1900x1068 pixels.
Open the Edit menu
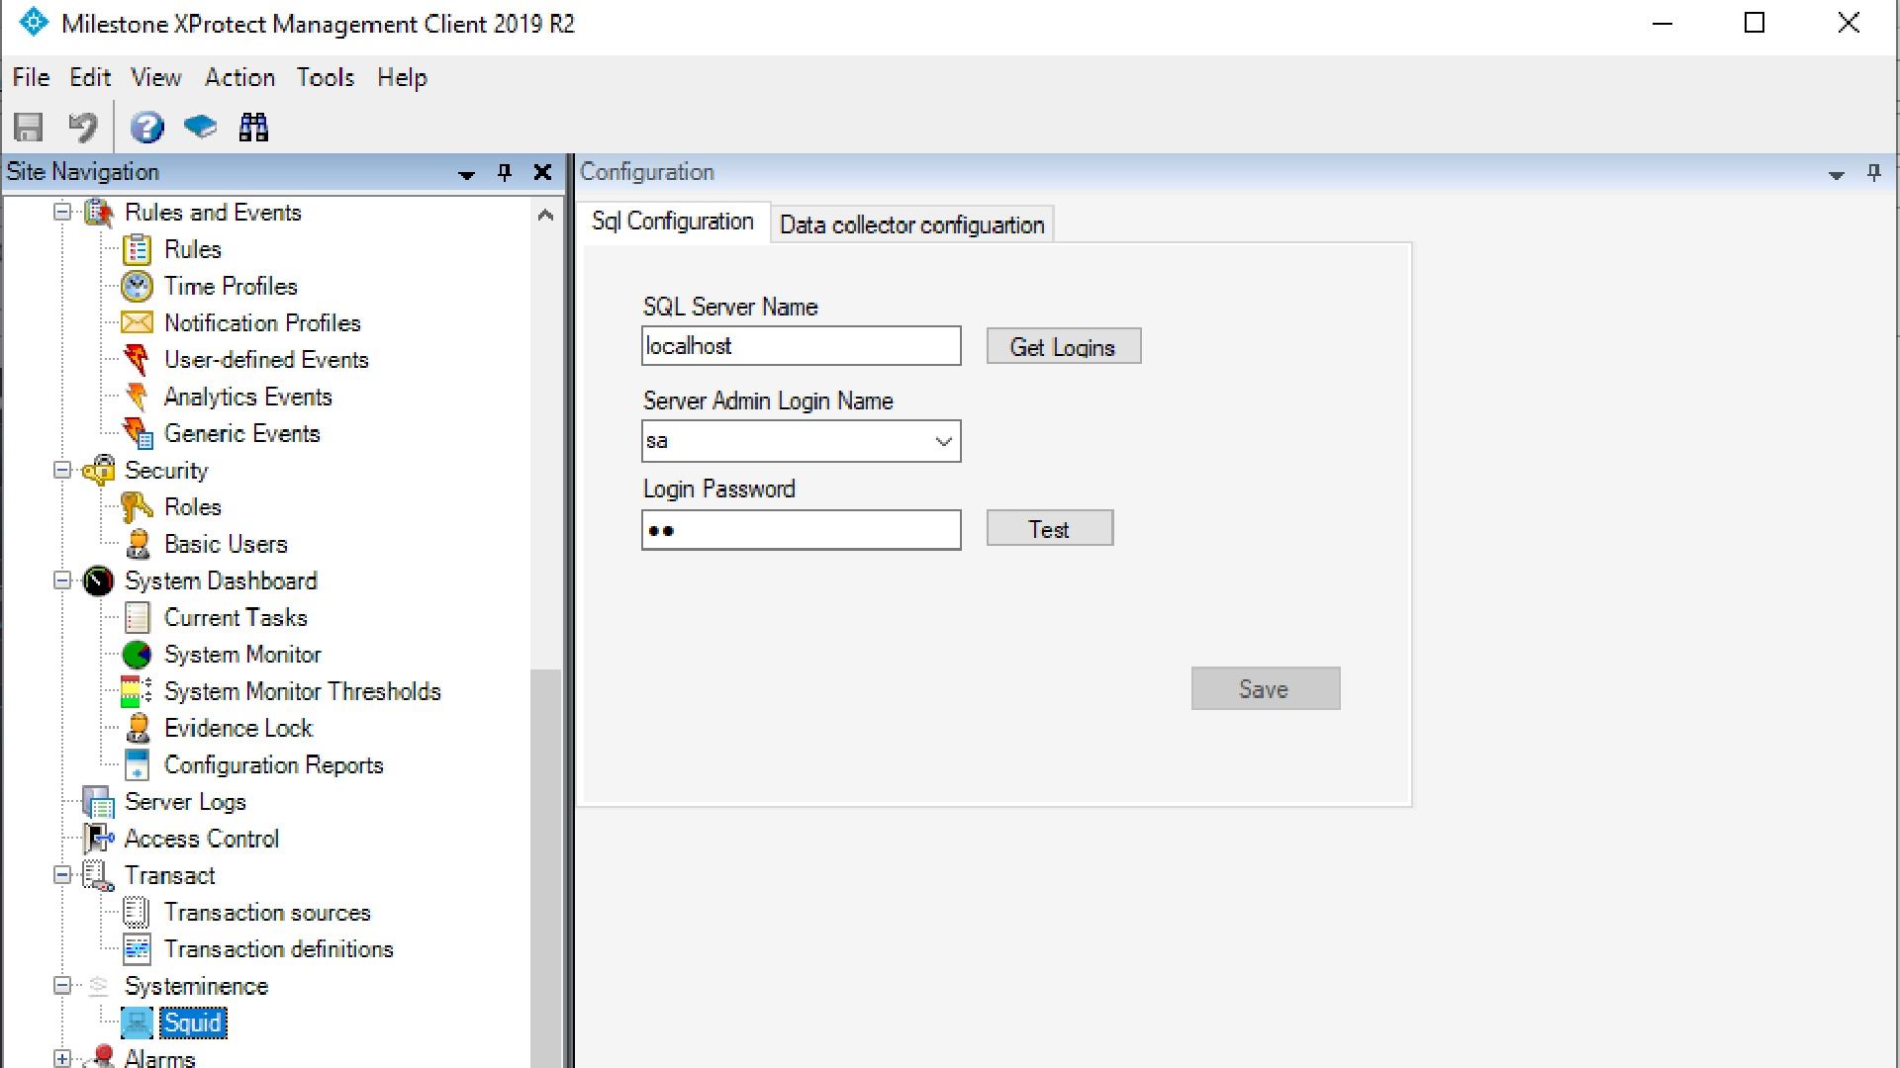click(x=90, y=77)
